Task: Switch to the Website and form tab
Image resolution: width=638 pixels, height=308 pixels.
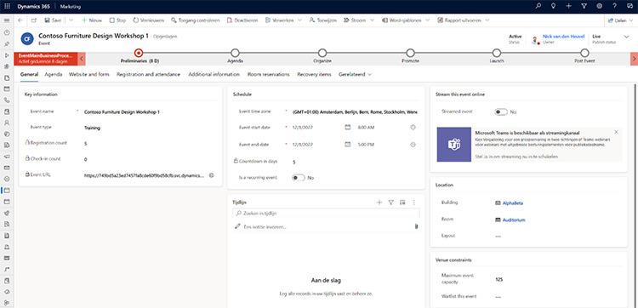Action: [88, 75]
